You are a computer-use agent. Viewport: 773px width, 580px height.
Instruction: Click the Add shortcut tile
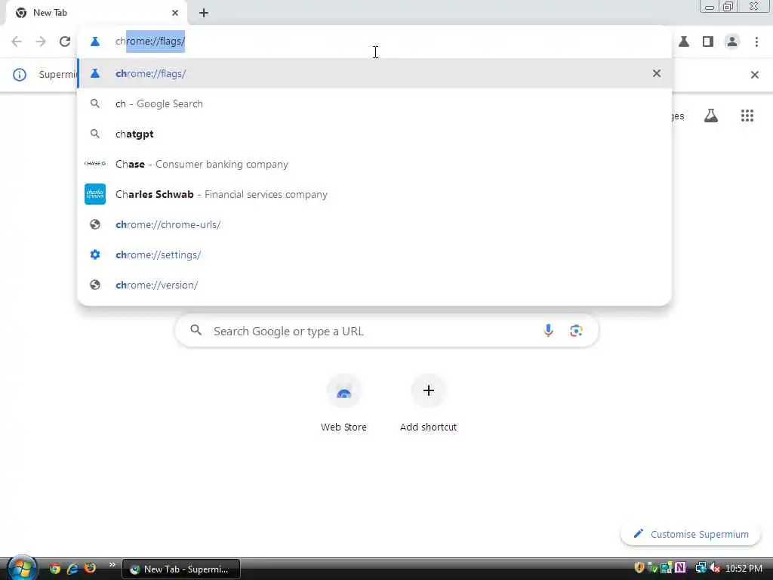[x=429, y=403]
